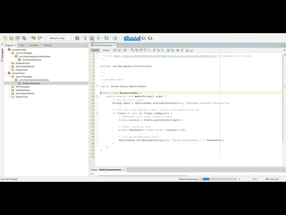Image resolution: width=286 pixels, height=215 pixels.
Task: Cancel the Build (konversisuhu) progress task
Action: (x=240, y=179)
